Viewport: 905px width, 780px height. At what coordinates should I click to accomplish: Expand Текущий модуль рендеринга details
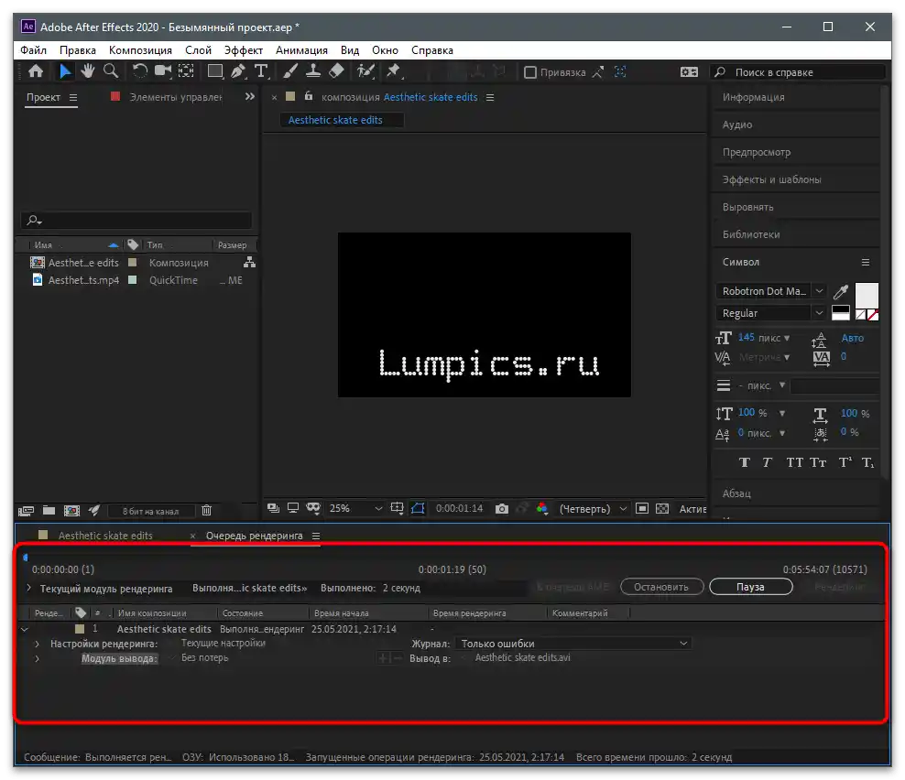click(29, 588)
